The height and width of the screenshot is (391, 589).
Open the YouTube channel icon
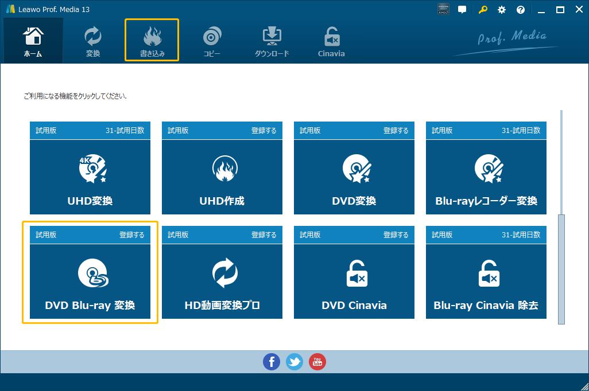click(317, 362)
